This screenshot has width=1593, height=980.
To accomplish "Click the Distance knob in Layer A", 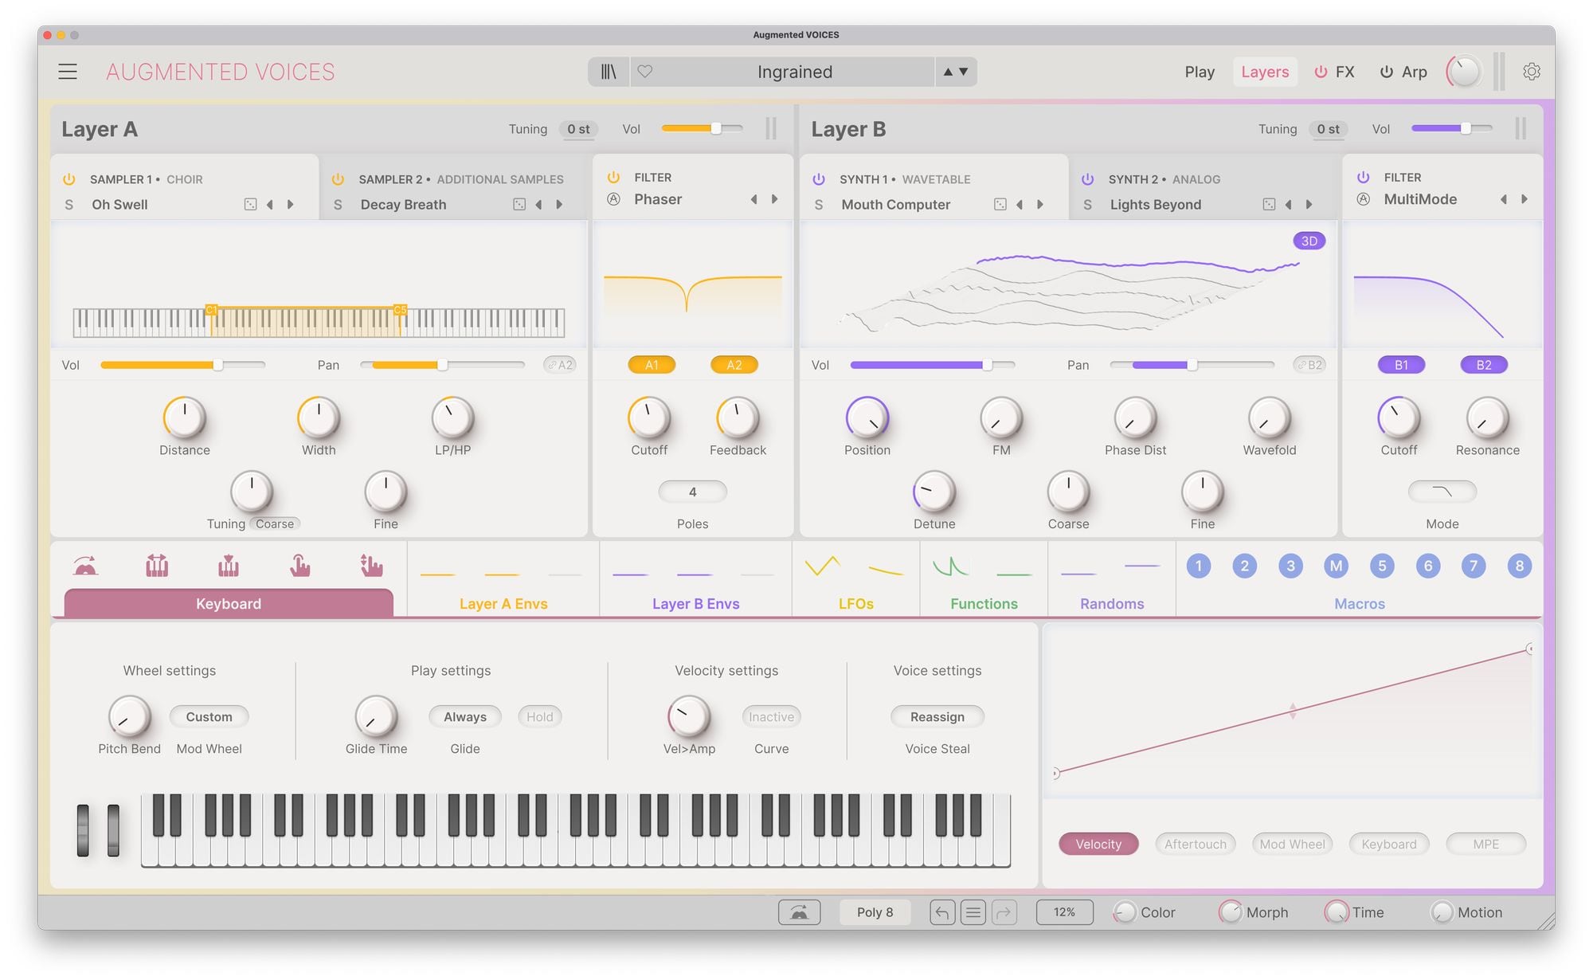I will (185, 417).
